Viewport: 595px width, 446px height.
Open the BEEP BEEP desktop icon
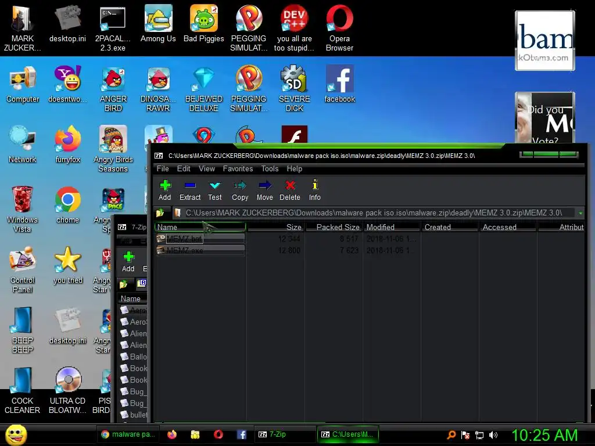pos(23,330)
